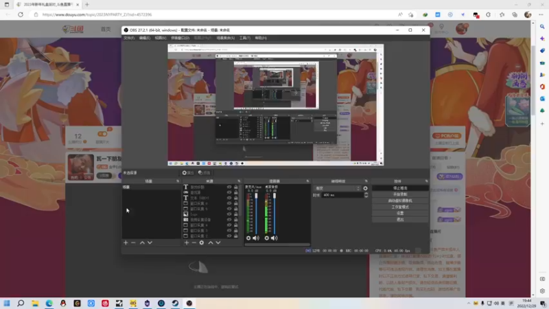Image resolution: width=549 pixels, height=309 pixels.
Task: Click the 停止推流 stop streaming button
Action: [x=400, y=188]
